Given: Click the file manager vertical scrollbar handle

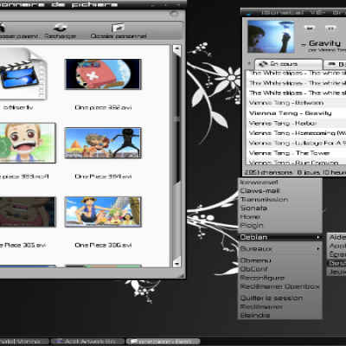Looking at the screenshot, I should click(x=176, y=119).
